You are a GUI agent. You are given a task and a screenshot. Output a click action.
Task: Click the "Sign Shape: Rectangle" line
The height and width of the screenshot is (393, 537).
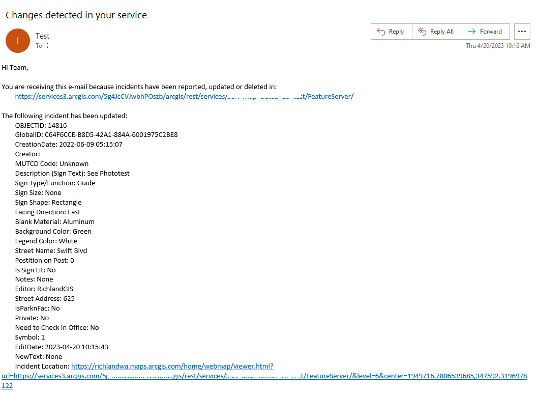[48, 203]
